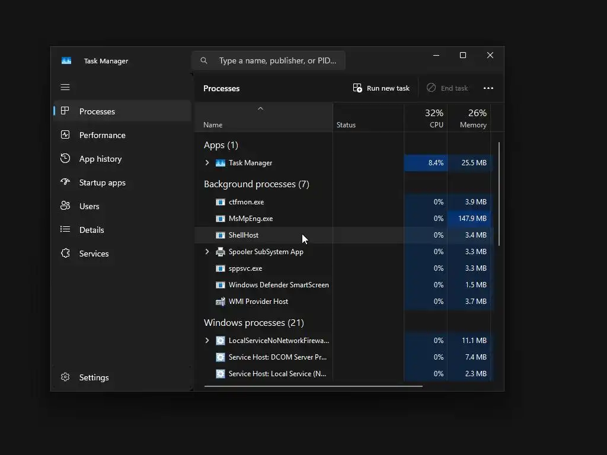
Task: Switch to the Details page
Action: 91,230
